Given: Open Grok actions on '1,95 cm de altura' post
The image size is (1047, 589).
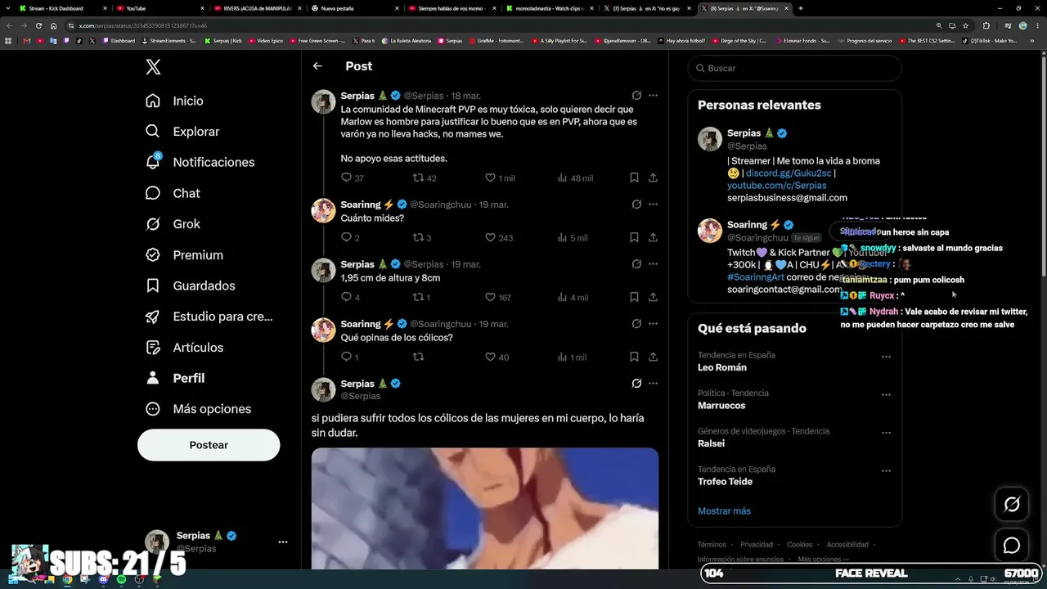Looking at the screenshot, I should [x=636, y=264].
